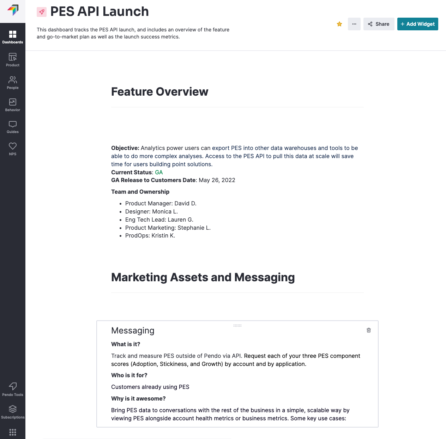Click the What is it? subheading
Screen dimensions: 446x439
tap(126, 344)
